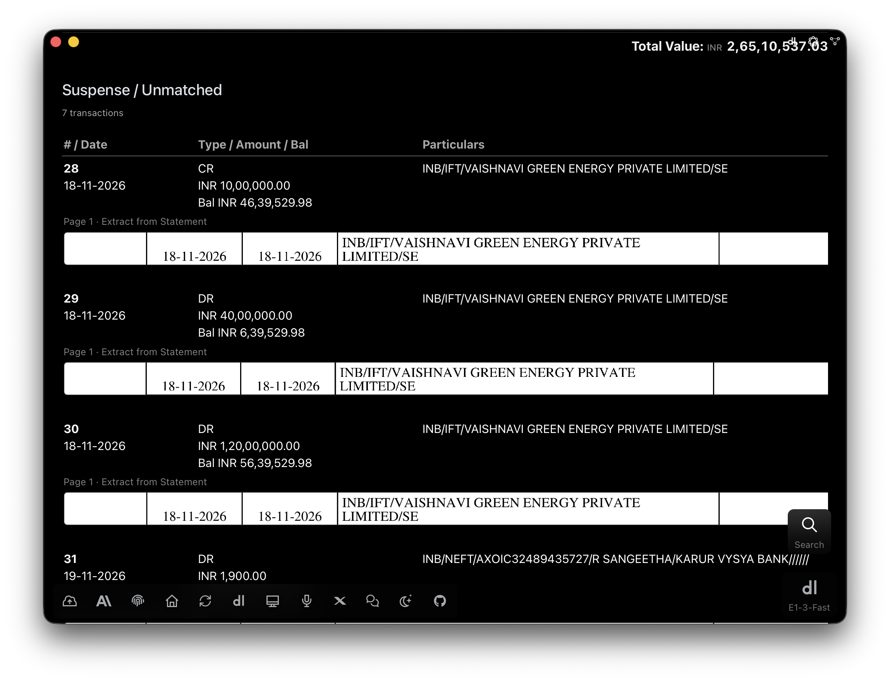Screen dimensions: 890x681
Task: Click the Total Value amount at top
Action: [777, 46]
